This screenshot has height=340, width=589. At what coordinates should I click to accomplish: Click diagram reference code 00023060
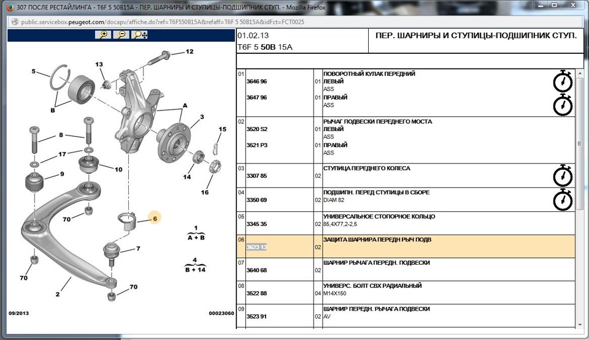(221, 313)
